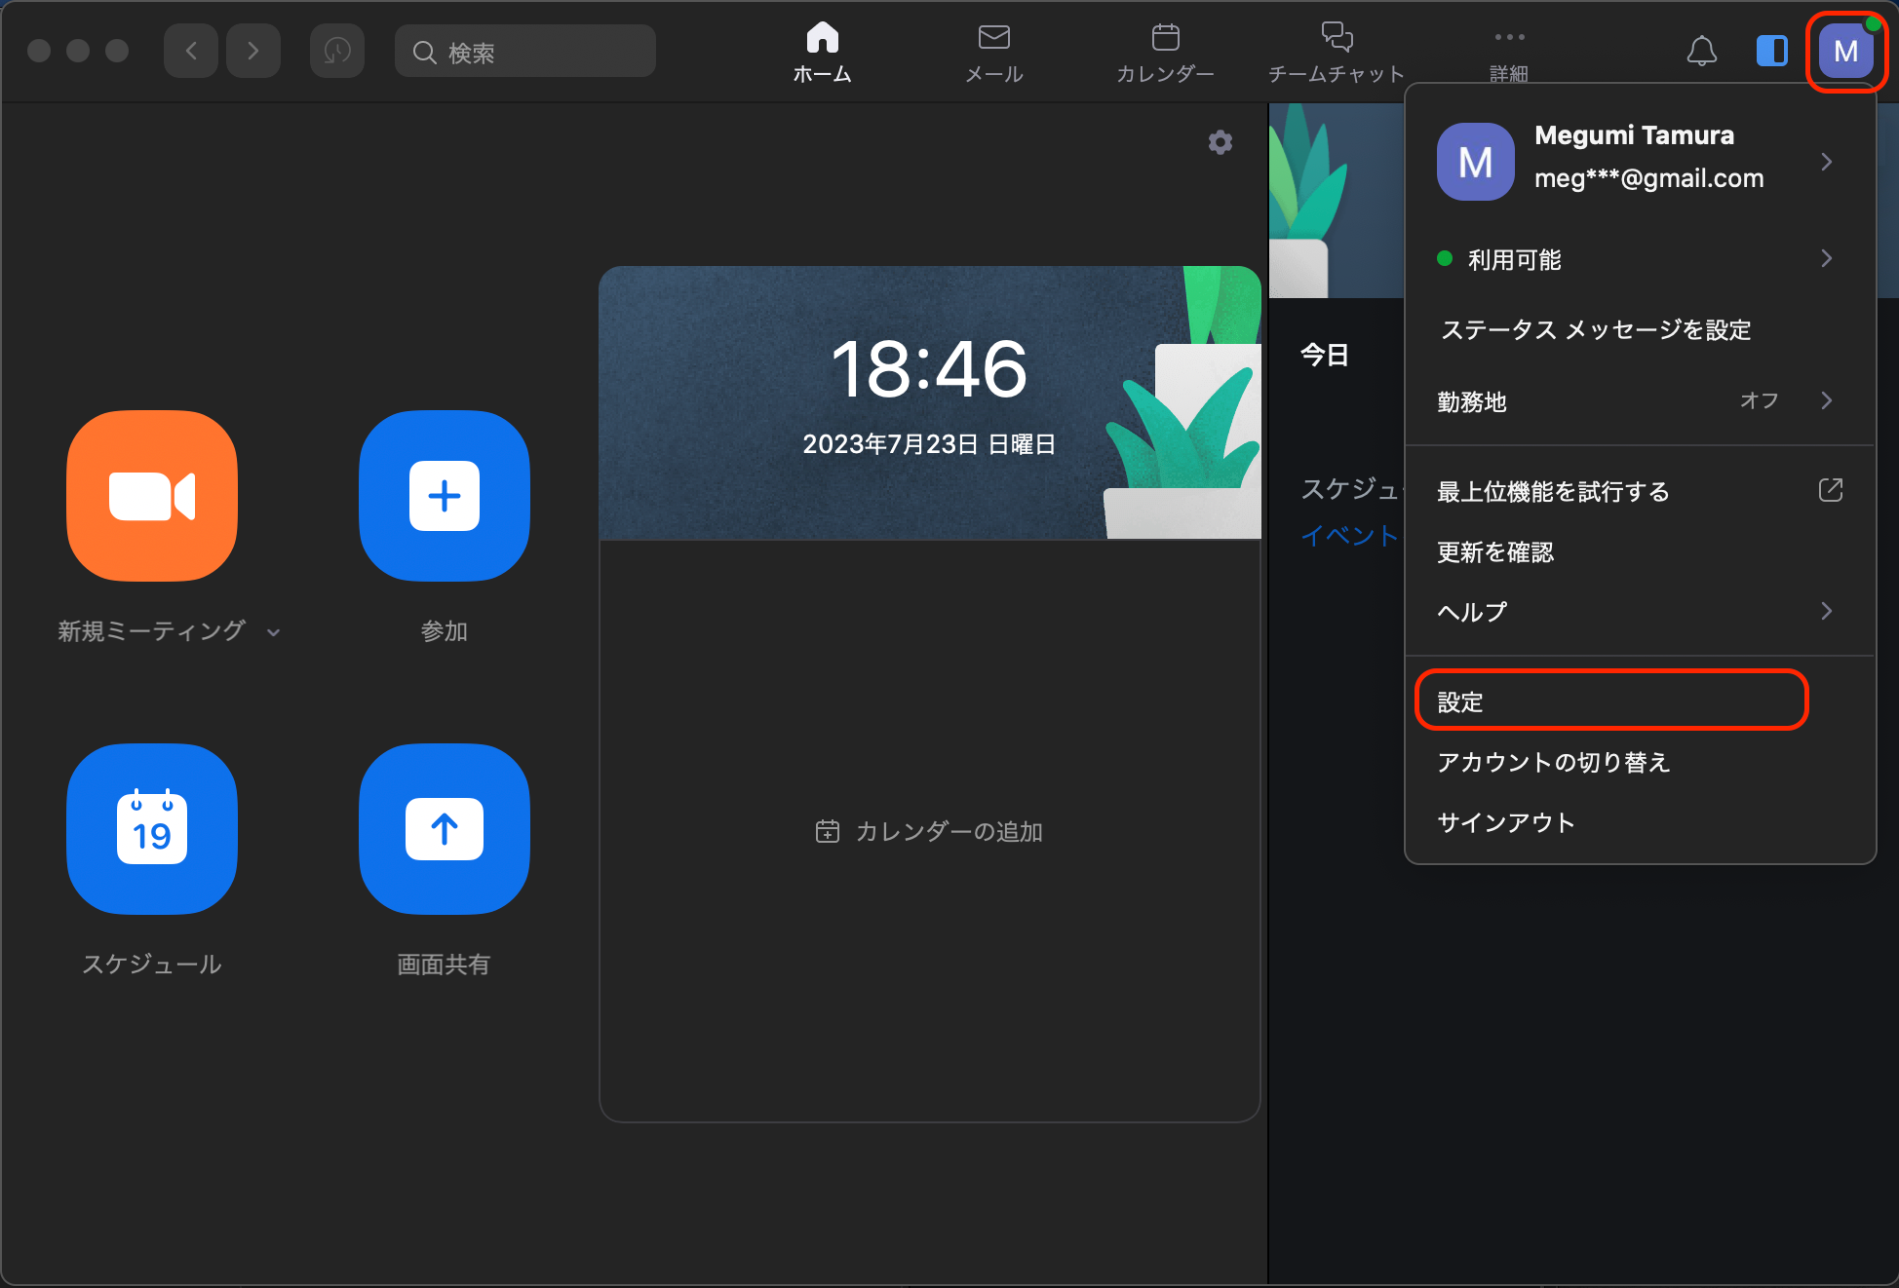Open the notifications bell icon
1899x1288 pixels.
[x=1701, y=51]
